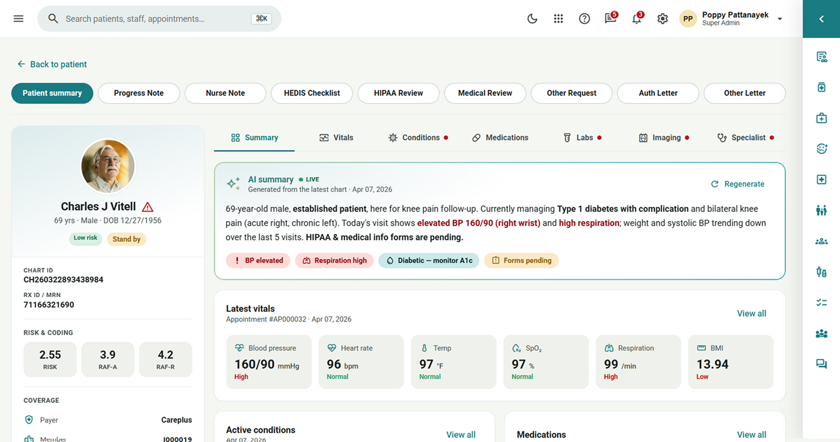The height and width of the screenshot is (442, 840).
Task: Go back using Back to patient link
Action: 52,64
